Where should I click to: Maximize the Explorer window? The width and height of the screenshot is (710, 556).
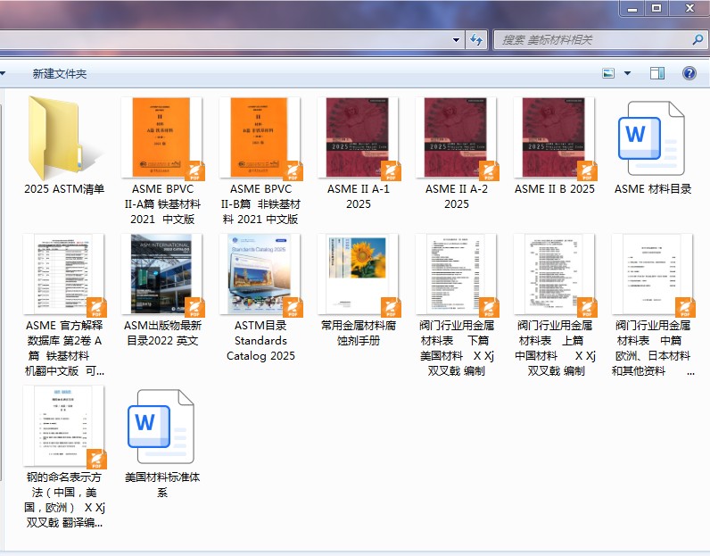[x=656, y=8]
